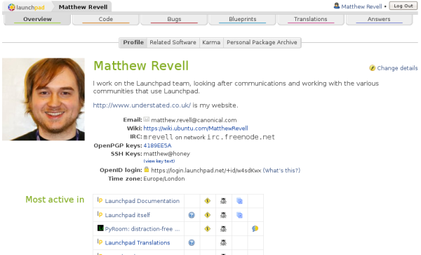Screen dimensions: 421x255
Task: Click the bio paragraph about the Launchpad team
Action: (x=236, y=87)
